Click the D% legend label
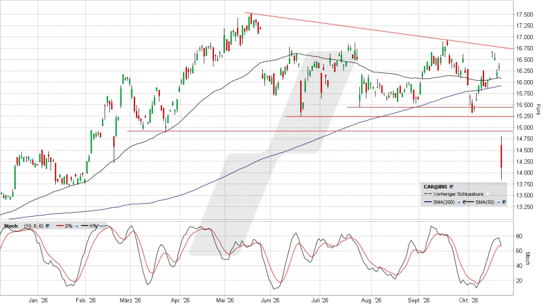The image size is (546, 307). 69,226
